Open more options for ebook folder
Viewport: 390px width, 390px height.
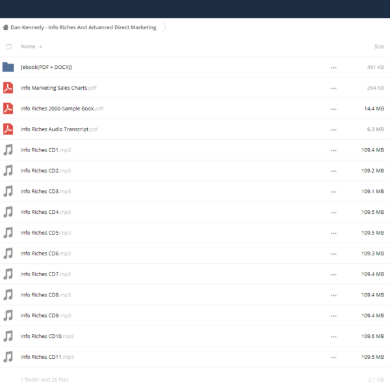[333, 68]
